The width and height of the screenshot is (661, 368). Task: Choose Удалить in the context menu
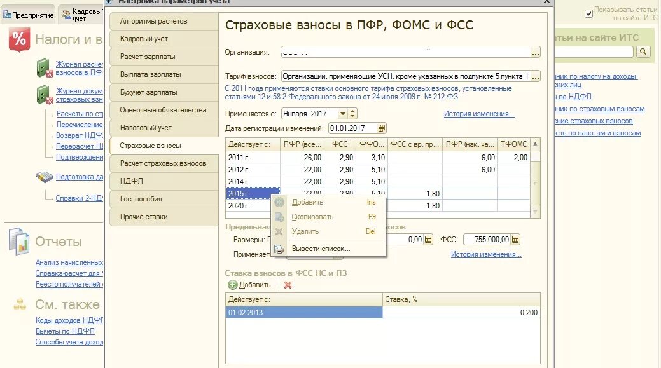[328, 231]
